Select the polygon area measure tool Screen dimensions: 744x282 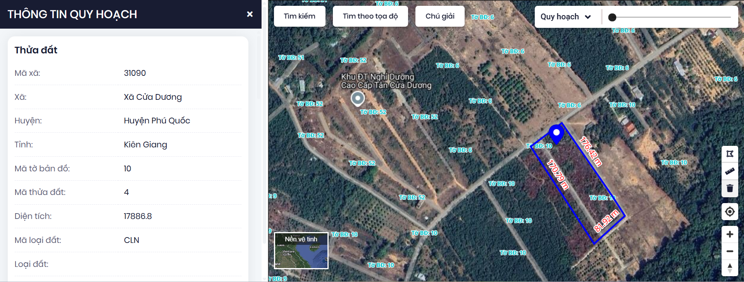730,154
